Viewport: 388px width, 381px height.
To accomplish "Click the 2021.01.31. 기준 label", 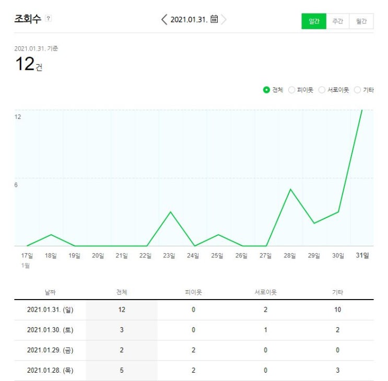I will click(x=36, y=49).
